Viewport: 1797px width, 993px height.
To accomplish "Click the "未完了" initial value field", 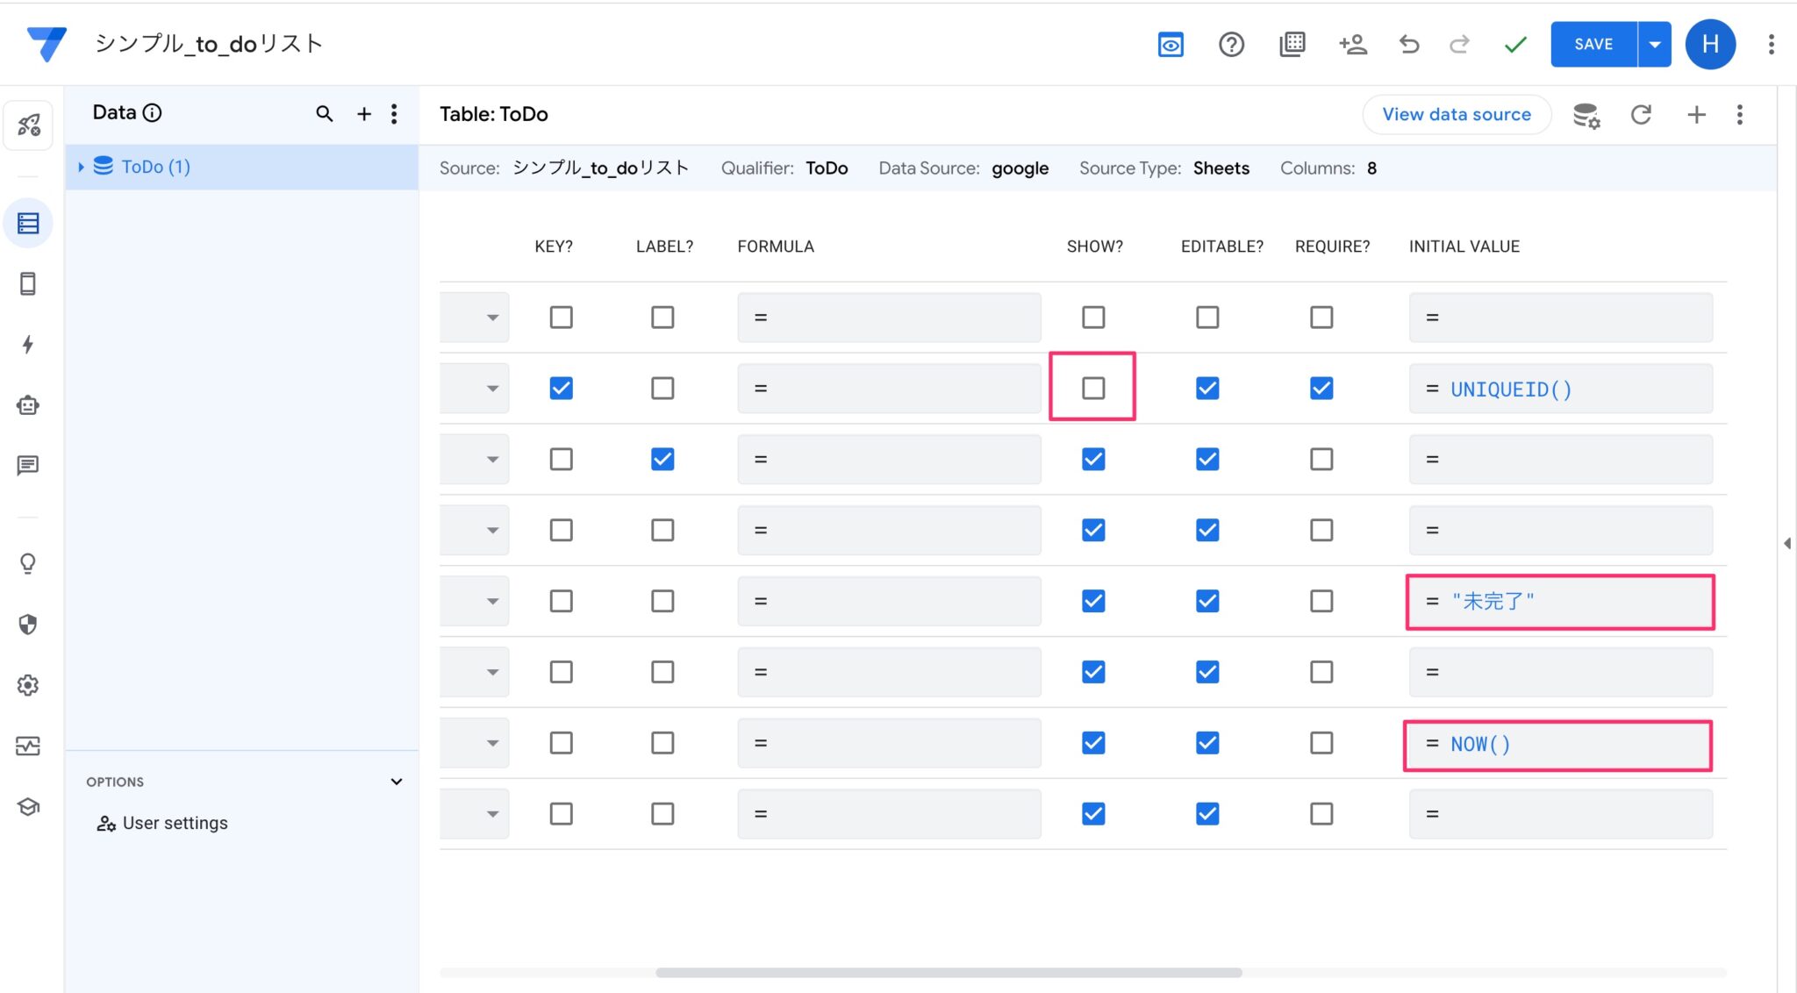I will [x=1561, y=602].
